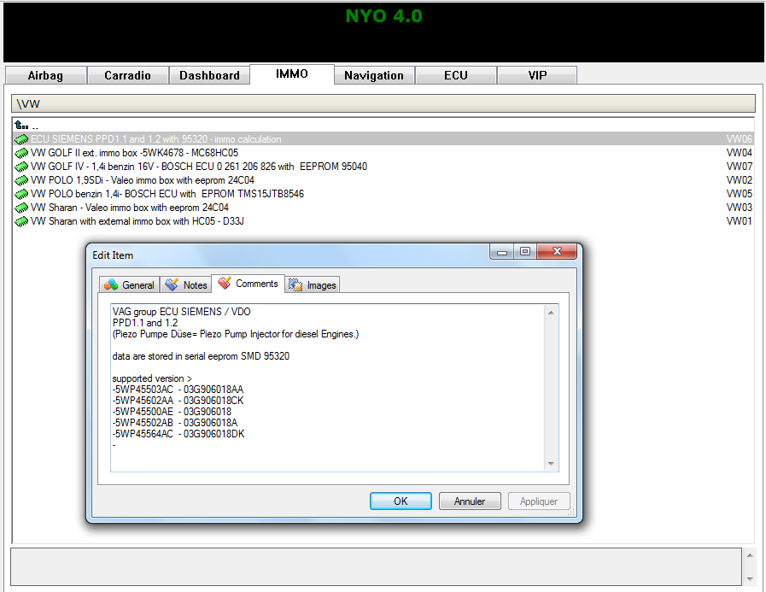
Task: Confirm the dialog with OK
Action: point(401,501)
